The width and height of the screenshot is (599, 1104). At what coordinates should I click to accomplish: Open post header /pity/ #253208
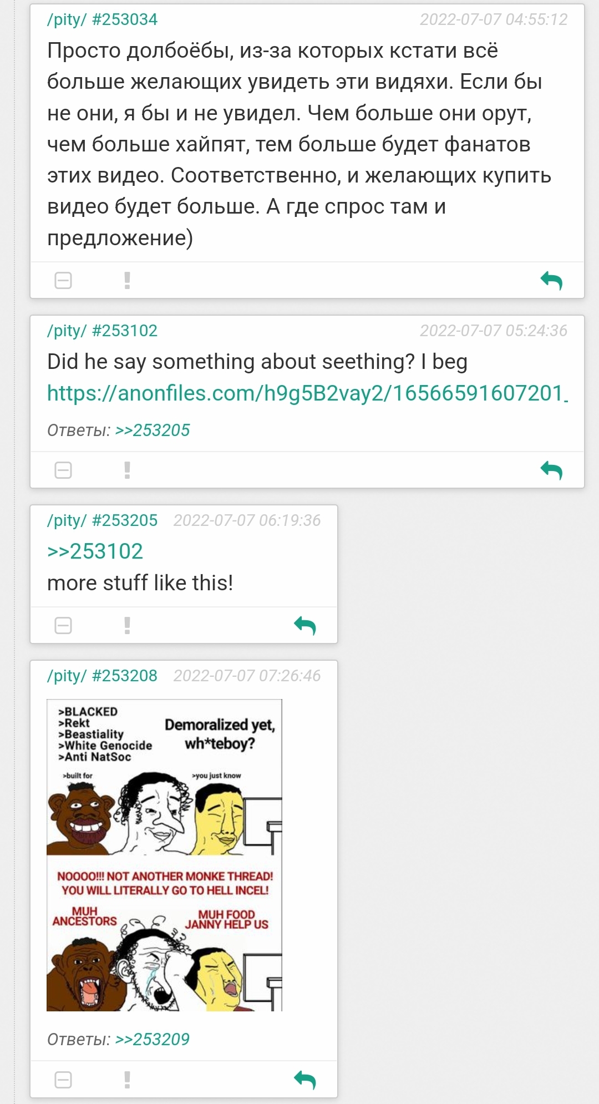click(102, 676)
